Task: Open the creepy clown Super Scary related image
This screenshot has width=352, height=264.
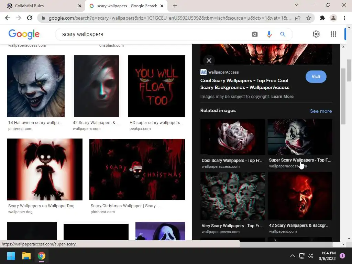Action: [x=300, y=137]
